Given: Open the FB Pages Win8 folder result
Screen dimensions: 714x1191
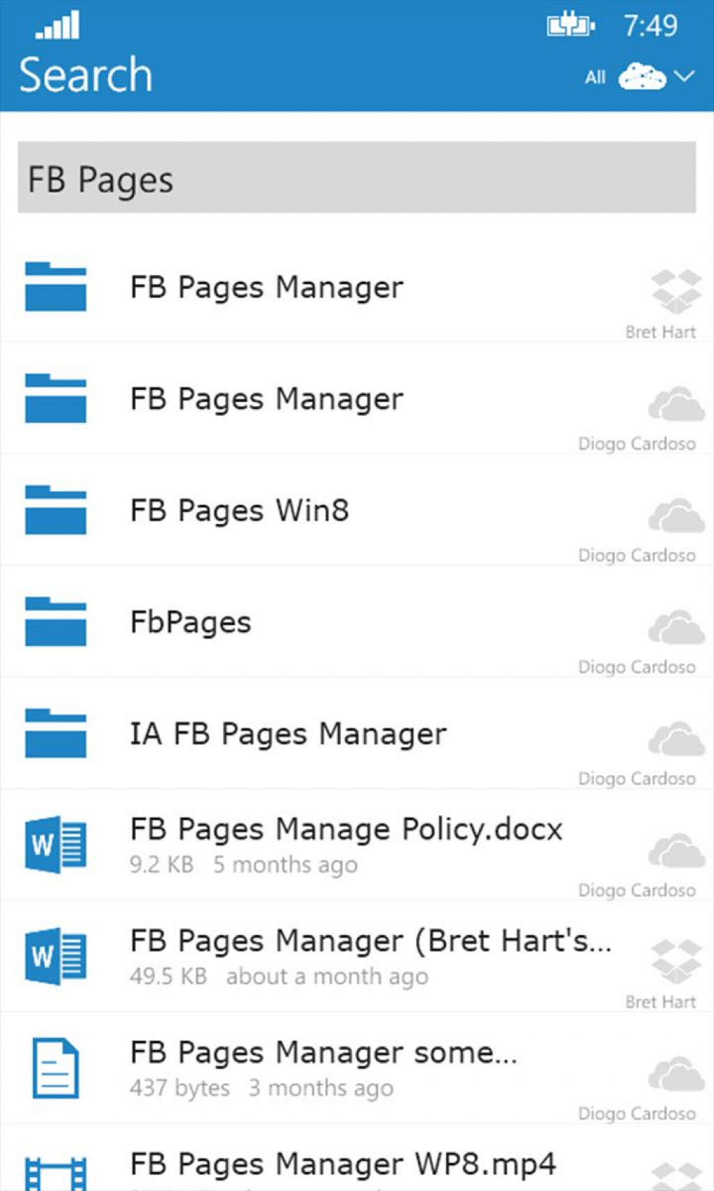Looking at the screenshot, I should tap(357, 510).
